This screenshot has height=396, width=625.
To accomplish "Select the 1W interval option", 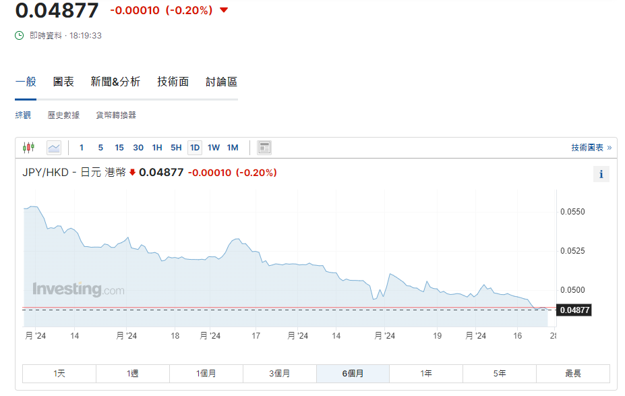I will pos(214,148).
